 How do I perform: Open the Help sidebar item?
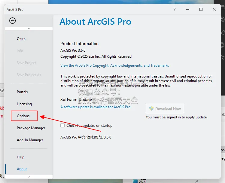coord(20,157)
